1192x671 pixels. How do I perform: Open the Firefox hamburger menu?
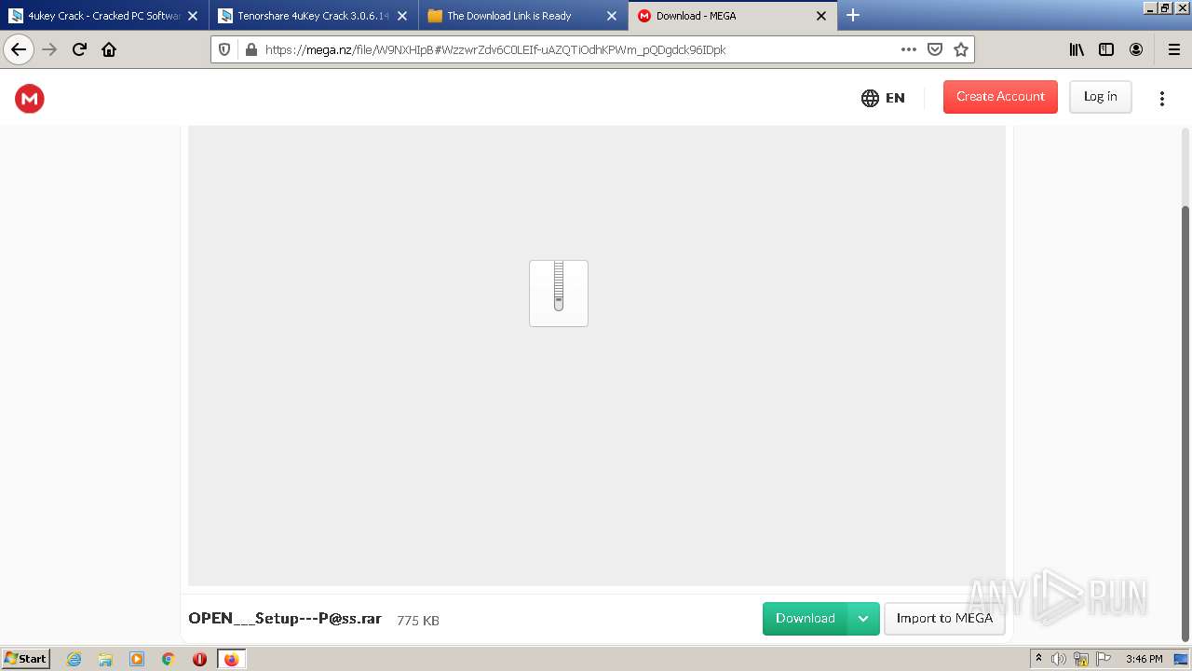click(1173, 49)
